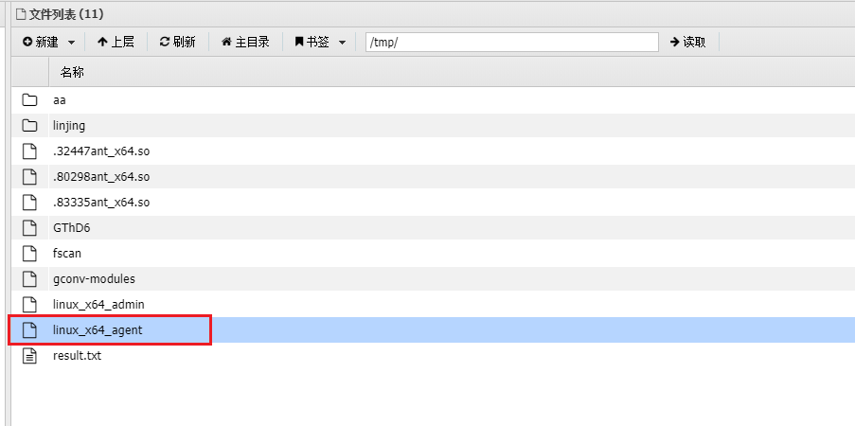Image resolution: width=855 pixels, height=426 pixels.
Task: Expand the 新建 dropdown arrow
Action: point(73,43)
